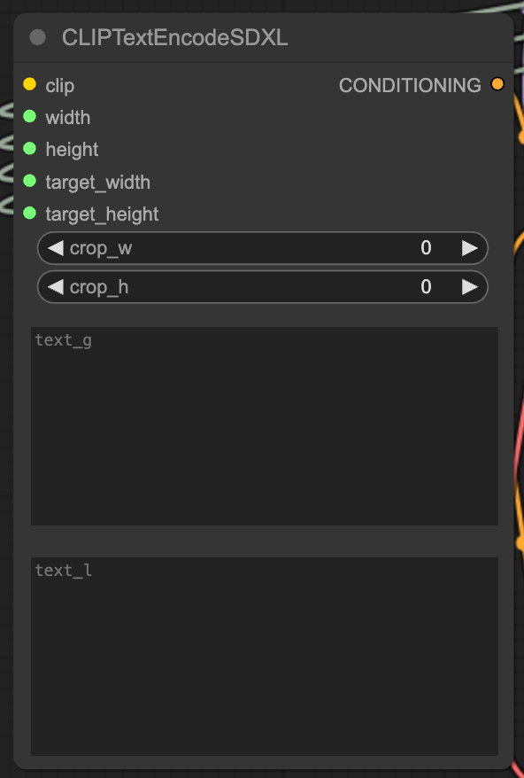Click the text_l placeholder label
Screen dimensions: 524x778
click(64, 570)
